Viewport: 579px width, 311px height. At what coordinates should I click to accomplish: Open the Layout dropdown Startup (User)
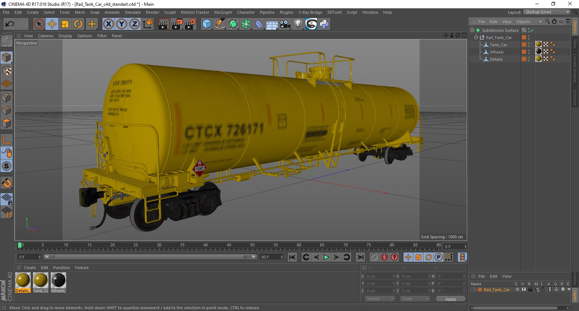(547, 12)
